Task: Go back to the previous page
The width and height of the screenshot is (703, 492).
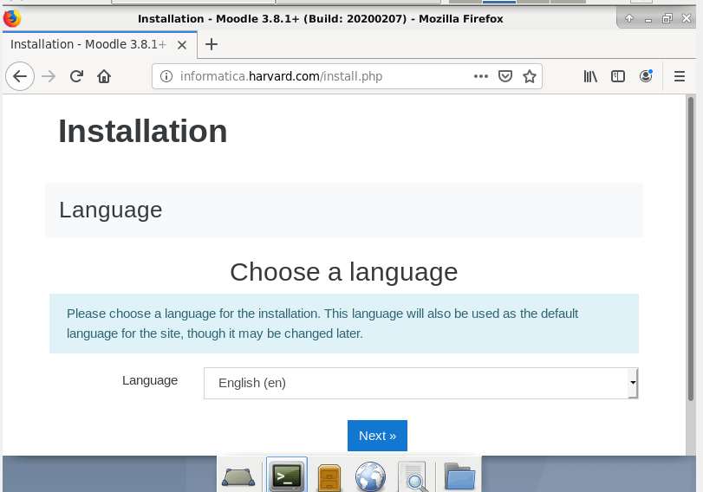Action: (20, 76)
